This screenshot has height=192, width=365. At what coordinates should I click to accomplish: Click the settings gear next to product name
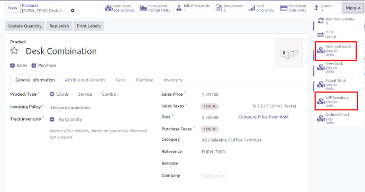[72, 11]
